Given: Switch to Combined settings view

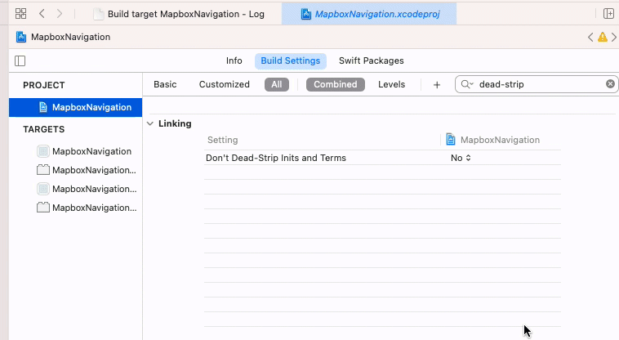Looking at the screenshot, I should point(336,84).
